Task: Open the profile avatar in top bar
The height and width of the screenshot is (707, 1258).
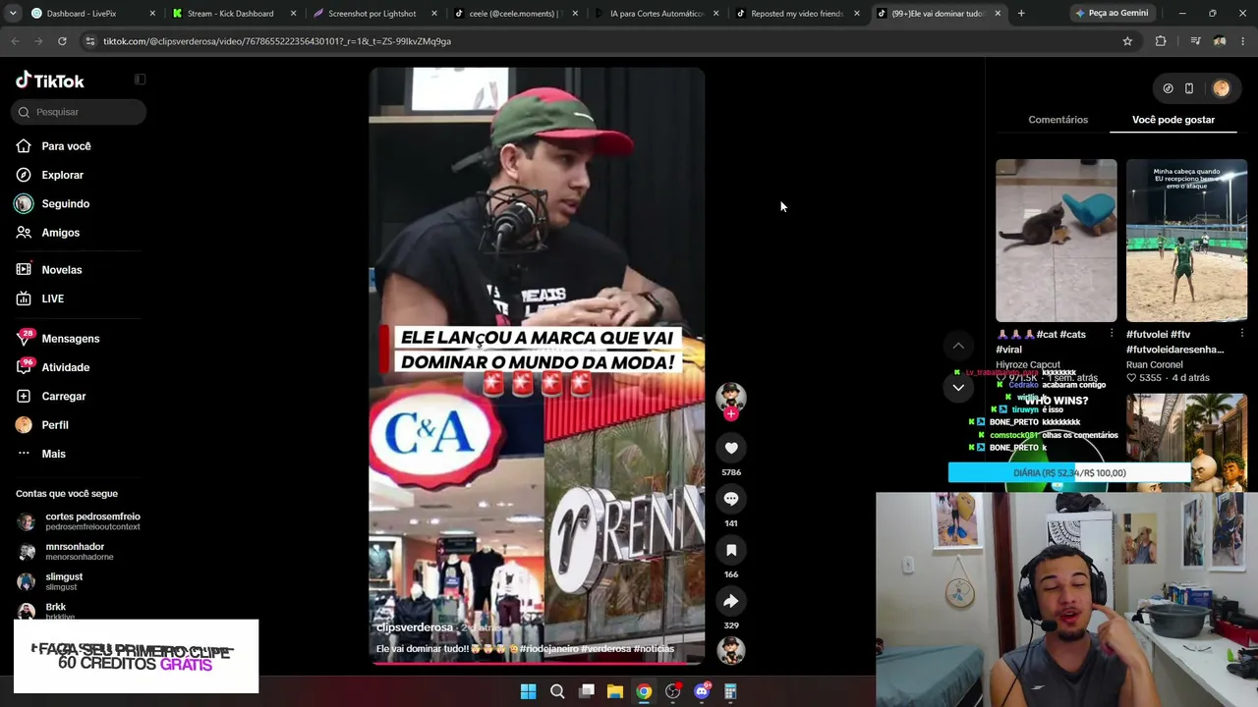Action: point(1221,88)
